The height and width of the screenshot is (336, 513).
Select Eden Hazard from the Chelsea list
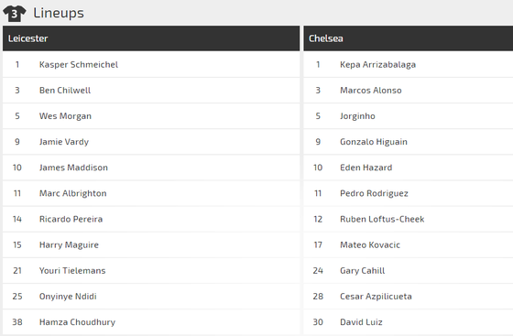click(x=366, y=168)
